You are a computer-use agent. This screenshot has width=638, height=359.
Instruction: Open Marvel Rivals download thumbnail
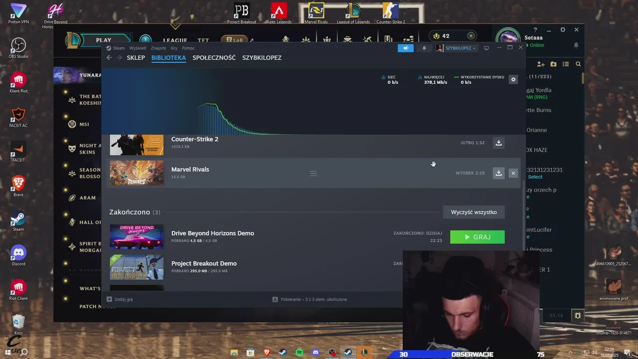(137, 173)
